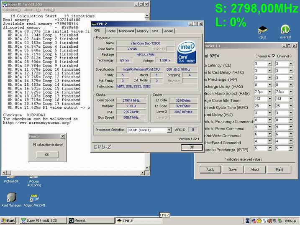Viewport: 300px width, 225px height.
Task: Open RAS Precharge (tRP) Channel A dropdown
Action: tap(269, 78)
